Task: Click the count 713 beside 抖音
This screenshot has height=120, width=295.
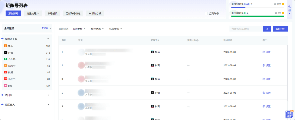Action: click(48, 53)
